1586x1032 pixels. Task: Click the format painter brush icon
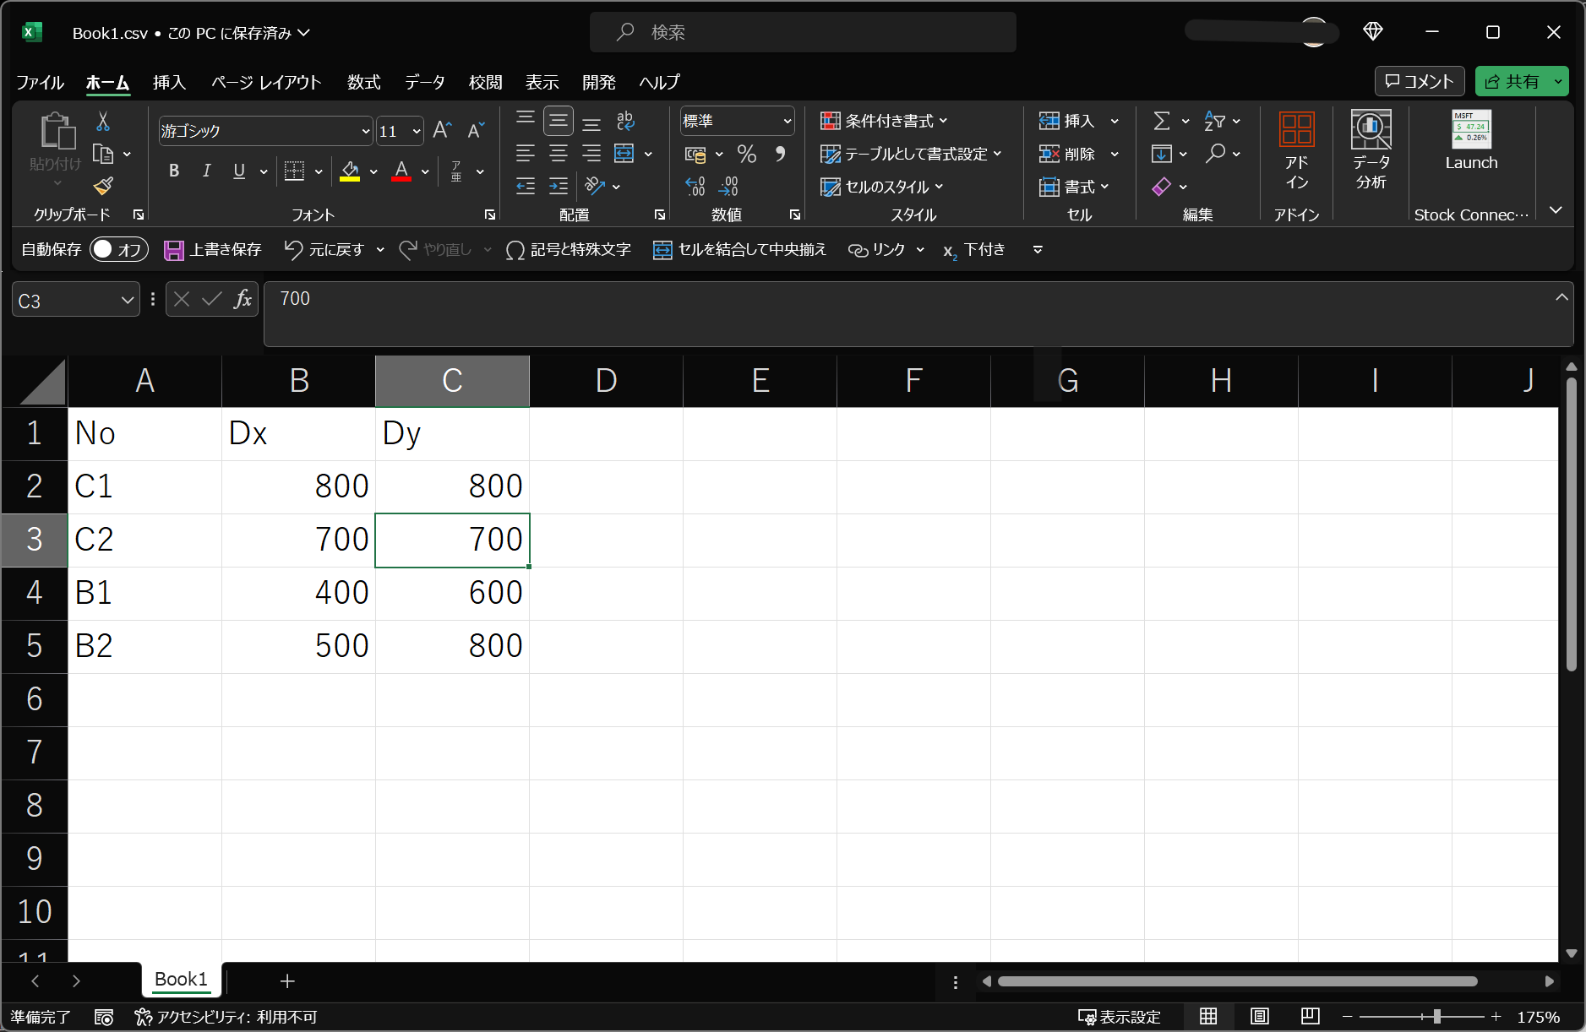[x=103, y=186]
